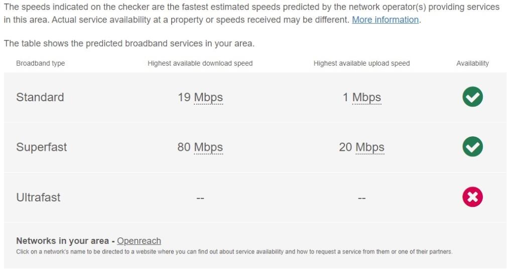Click the 19 download speed value
Viewport: 514px width, 272px height.
pyautogui.click(x=184, y=97)
